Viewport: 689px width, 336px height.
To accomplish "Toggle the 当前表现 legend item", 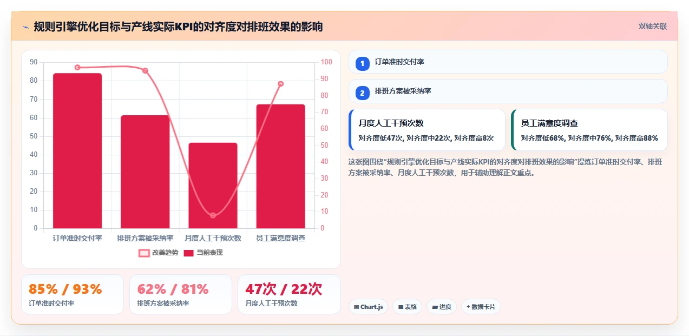I will point(203,253).
